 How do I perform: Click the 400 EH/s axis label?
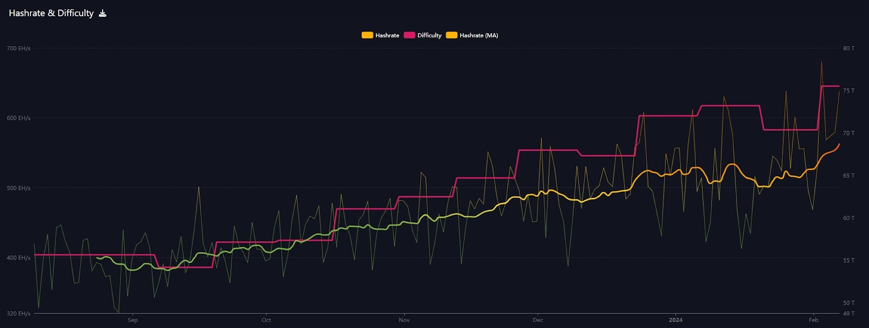(x=18, y=258)
